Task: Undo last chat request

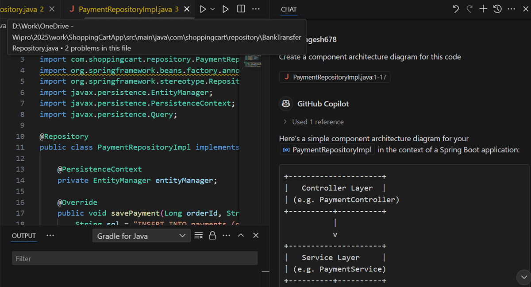Action: click(456, 9)
